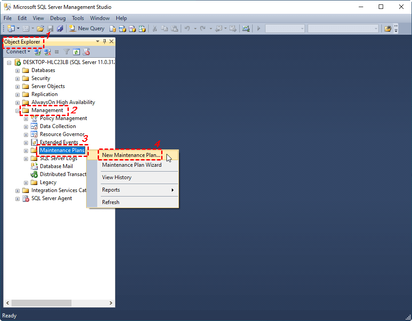Open the Activity Monitor icon
The height and width of the screenshot is (321, 412).
pyautogui.click(x=246, y=28)
